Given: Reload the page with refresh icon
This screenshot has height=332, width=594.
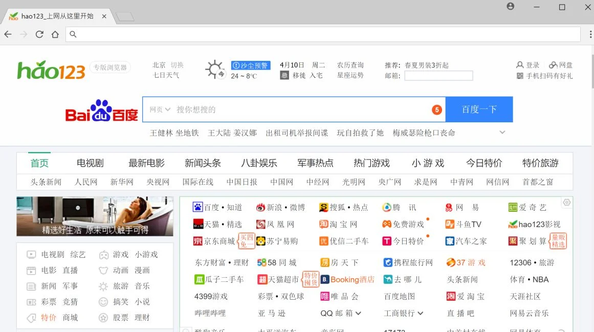Looking at the screenshot, I should click(39, 34).
